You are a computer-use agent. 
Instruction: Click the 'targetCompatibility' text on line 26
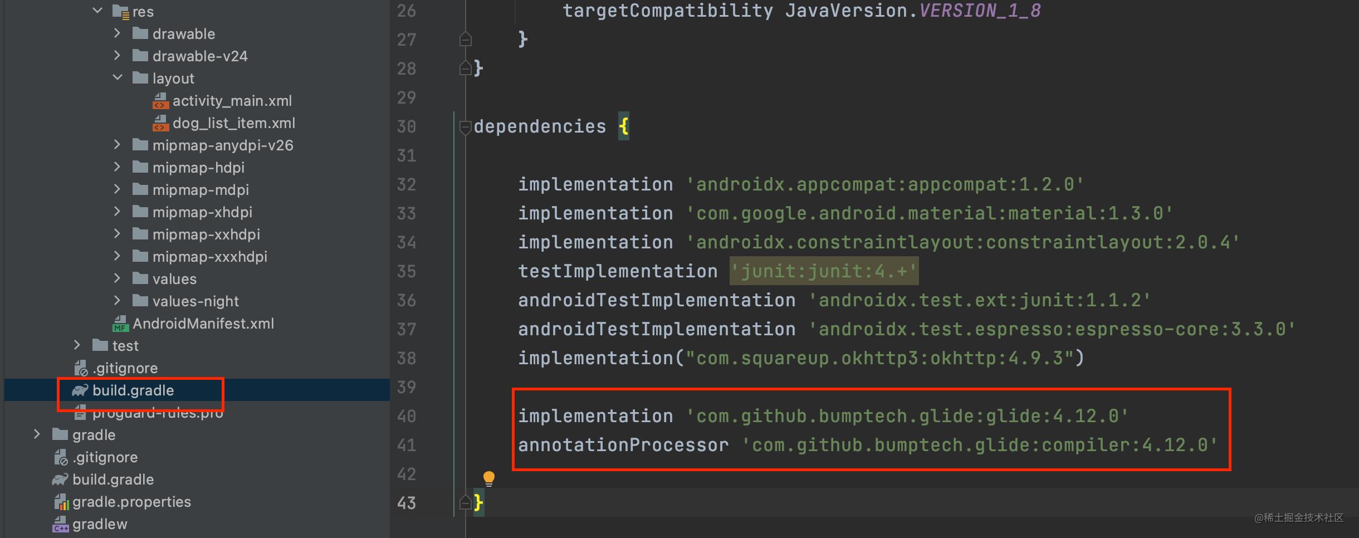[668, 11]
